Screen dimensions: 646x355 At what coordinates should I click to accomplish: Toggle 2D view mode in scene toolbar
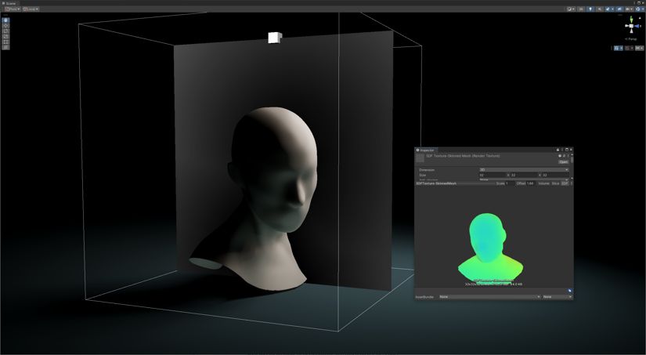point(581,9)
